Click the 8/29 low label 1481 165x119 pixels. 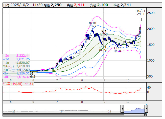tap(103, 47)
